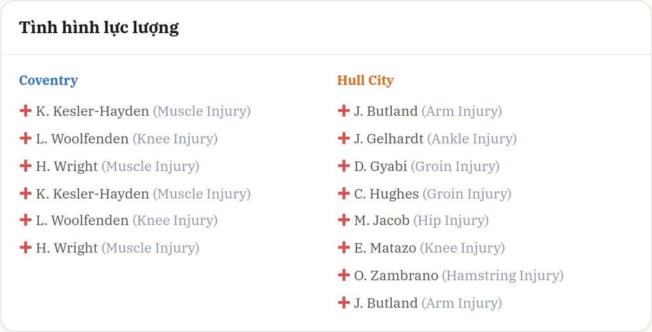Screen dimensions: 652x332
Task: Click the "(Hamstring Injury)" label
Action: (x=502, y=275)
